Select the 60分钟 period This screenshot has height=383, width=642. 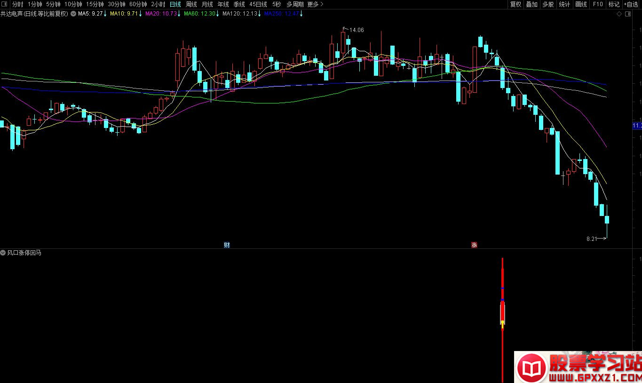coord(138,4)
